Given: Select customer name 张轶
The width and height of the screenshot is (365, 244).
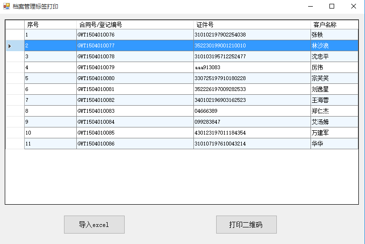Looking at the screenshot, I should [334, 35].
